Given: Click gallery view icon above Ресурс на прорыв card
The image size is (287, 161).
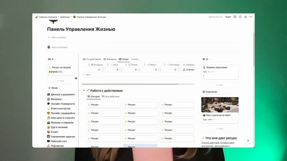Looking at the screenshot, I should [x=49, y=59].
